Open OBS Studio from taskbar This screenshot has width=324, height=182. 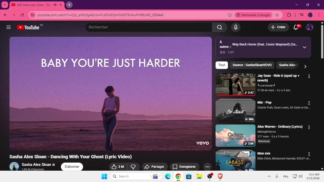[x=210, y=176]
